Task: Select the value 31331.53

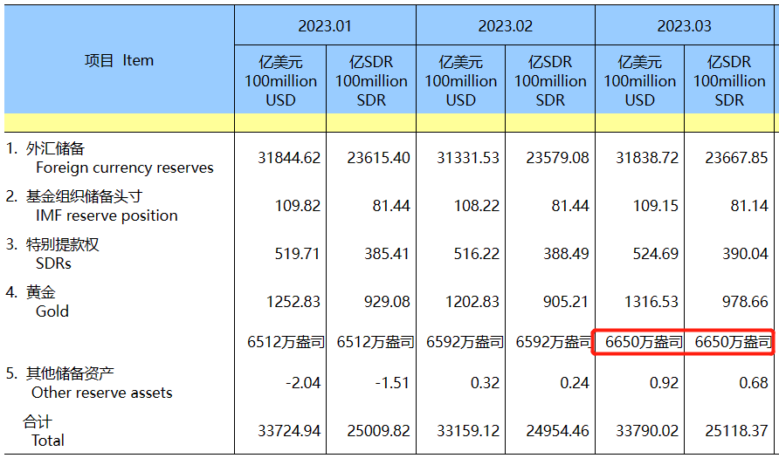Action: tap(468, 158)
